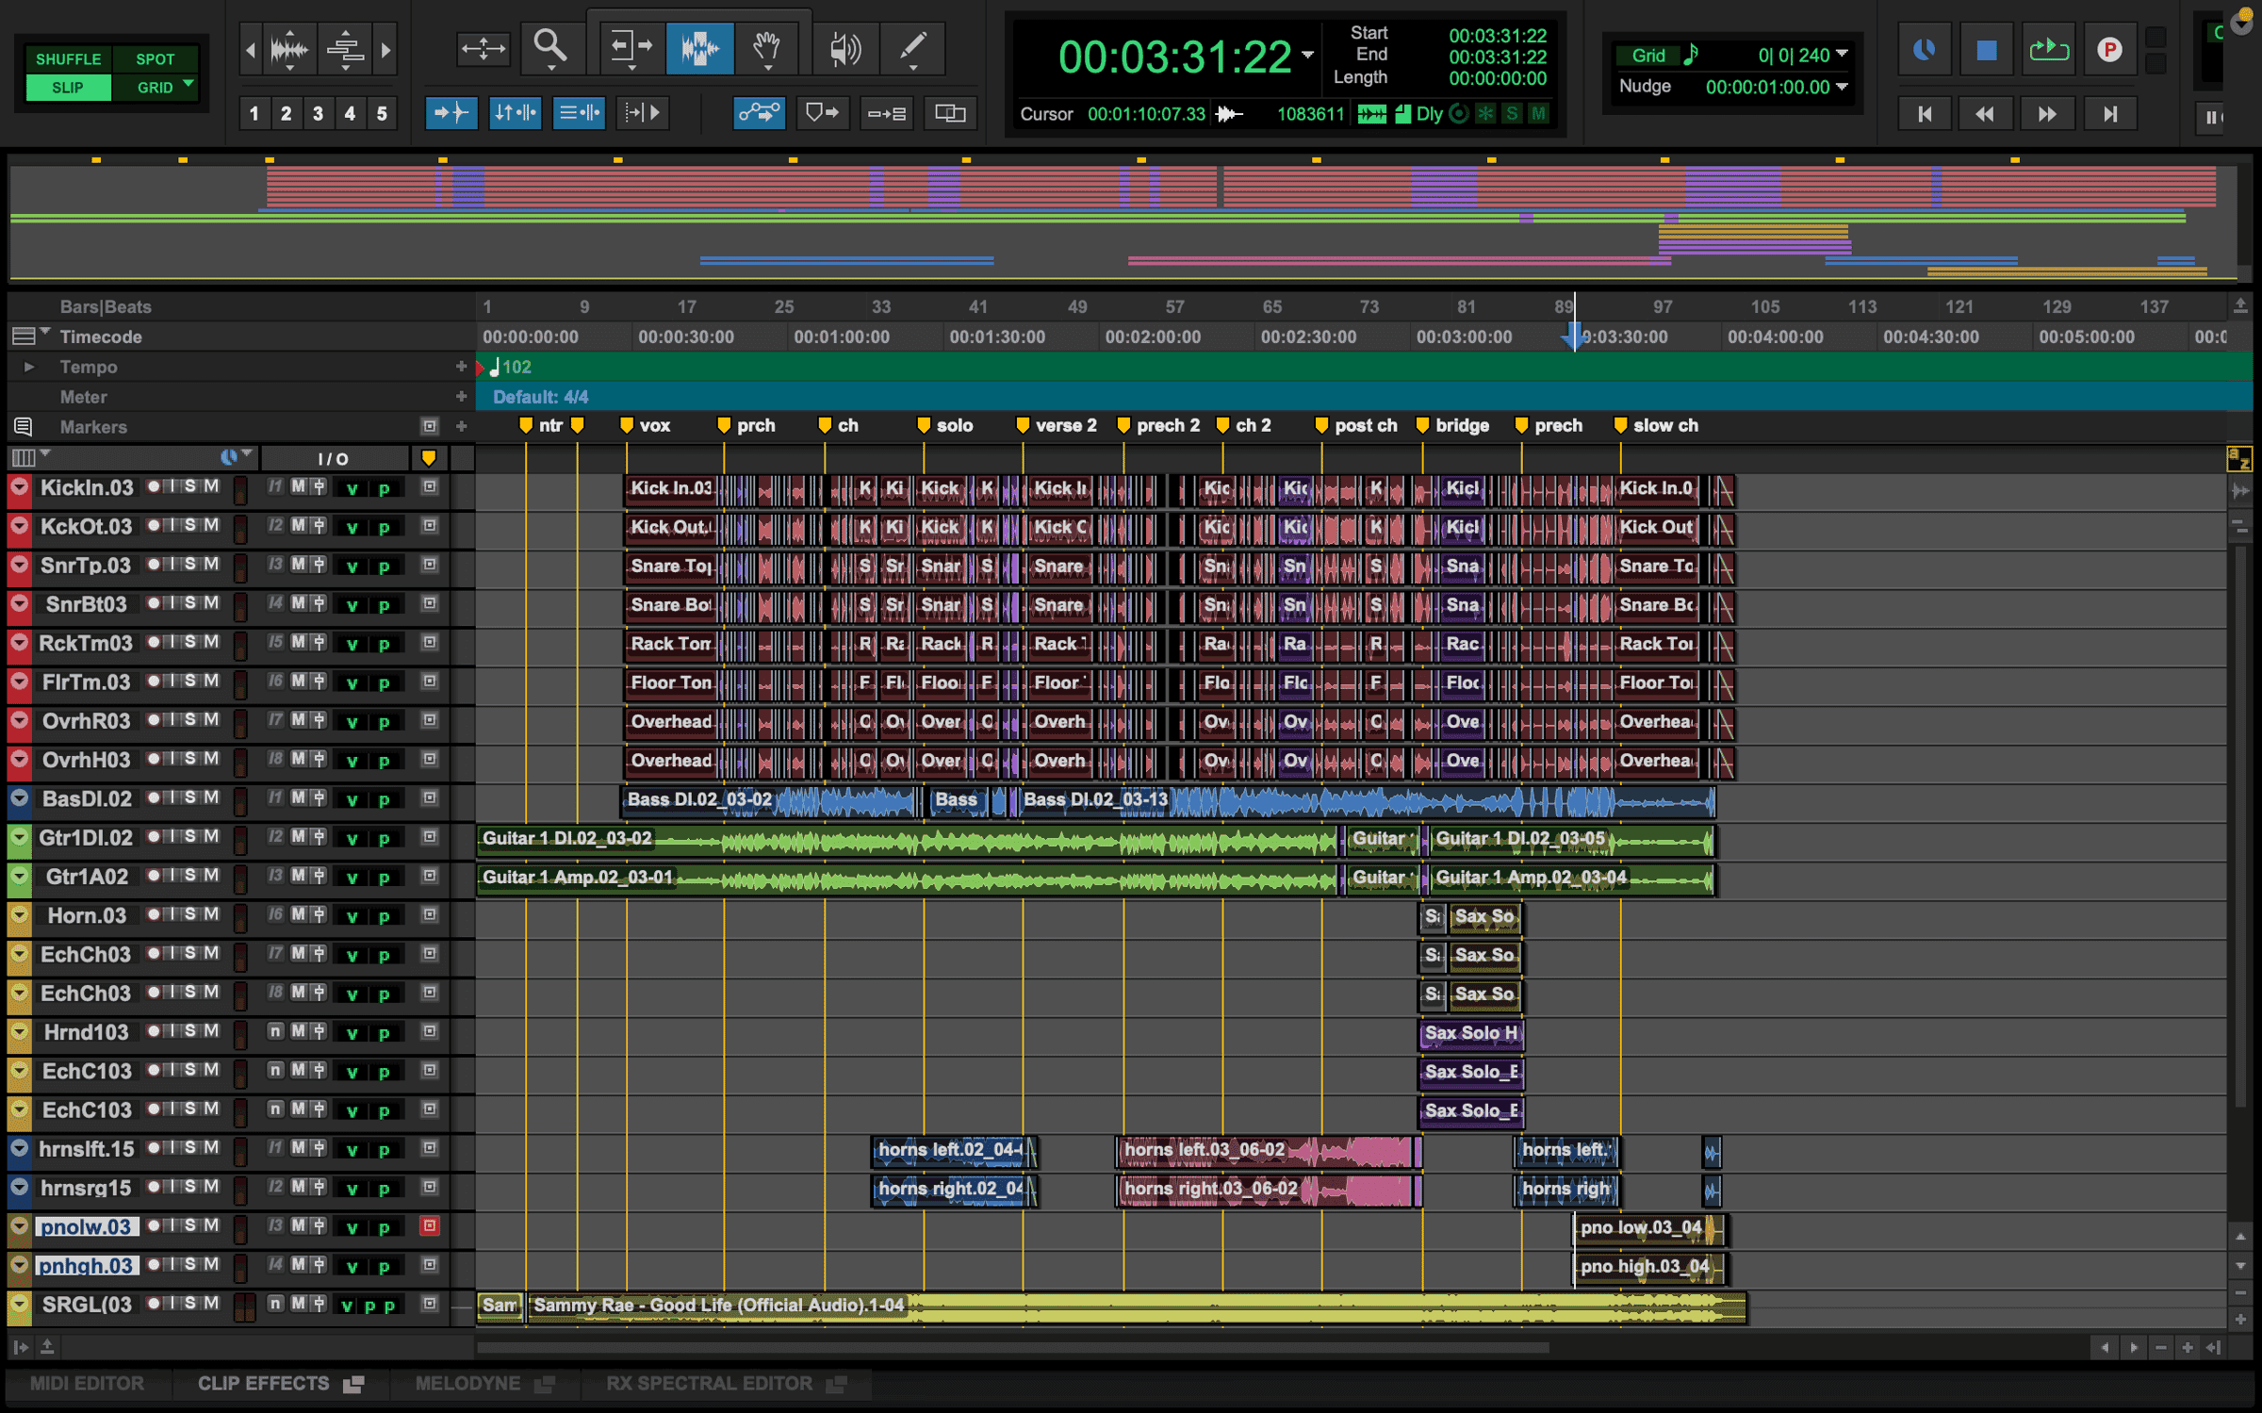Click the horizontal zoom toggle arrows icon
The height and width of the screenshot is (1413, 2262).
click(x=483, y=48)
